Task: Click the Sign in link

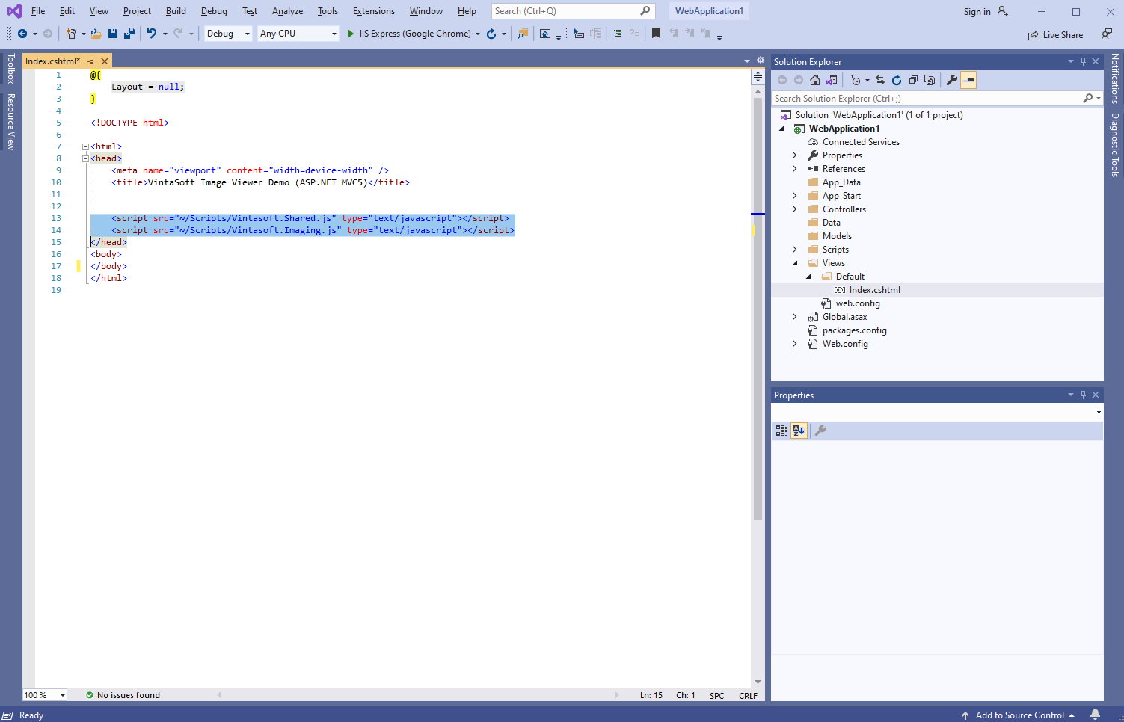Action: click(x=977, y=12)
